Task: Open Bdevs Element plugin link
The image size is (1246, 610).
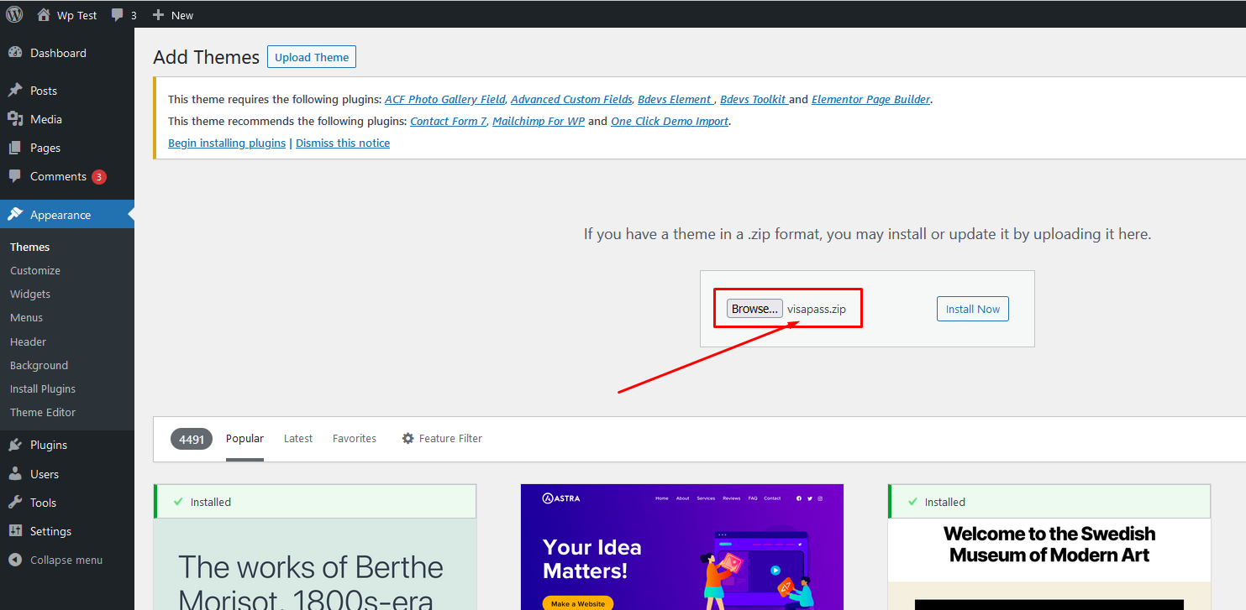Action: 675,99
